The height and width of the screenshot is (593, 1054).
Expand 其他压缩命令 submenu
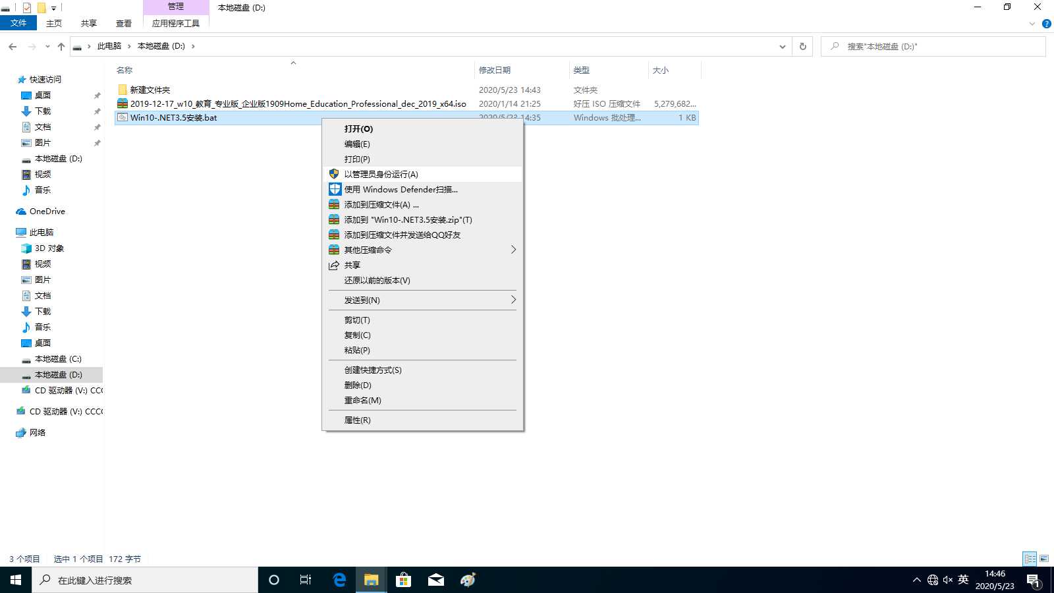pos(422,250)
